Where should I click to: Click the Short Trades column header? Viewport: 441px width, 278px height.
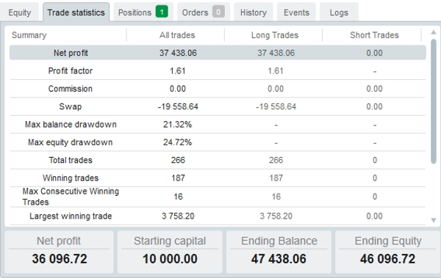pyautogui.click(x=374, y=35)
